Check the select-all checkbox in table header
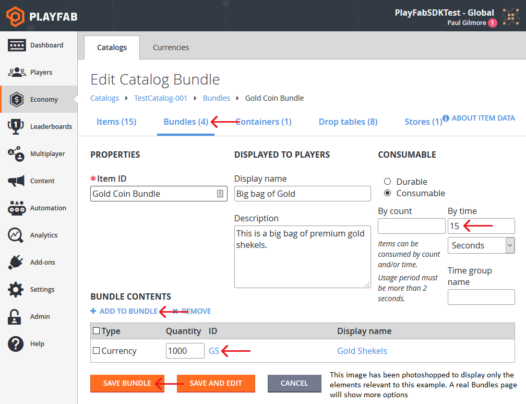The height and width of the screenshot is (404, 526). point(96,331)
